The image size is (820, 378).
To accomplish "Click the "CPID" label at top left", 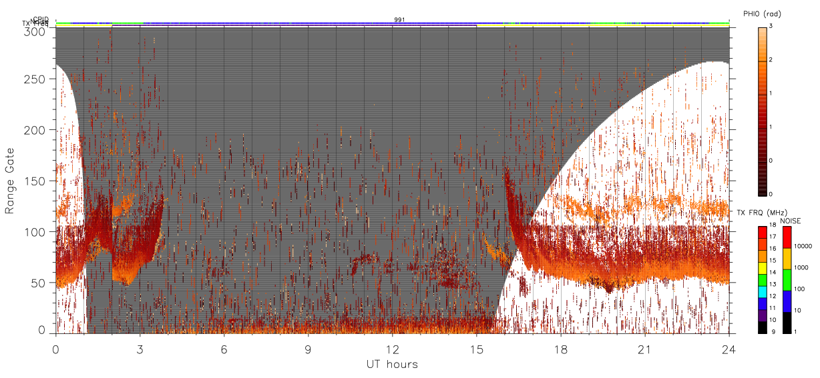I will (41, 19).
